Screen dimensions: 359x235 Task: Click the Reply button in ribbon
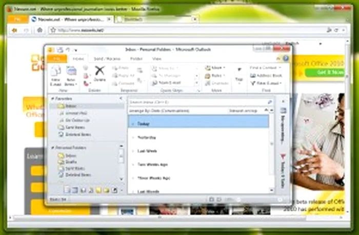pos(121,68)
